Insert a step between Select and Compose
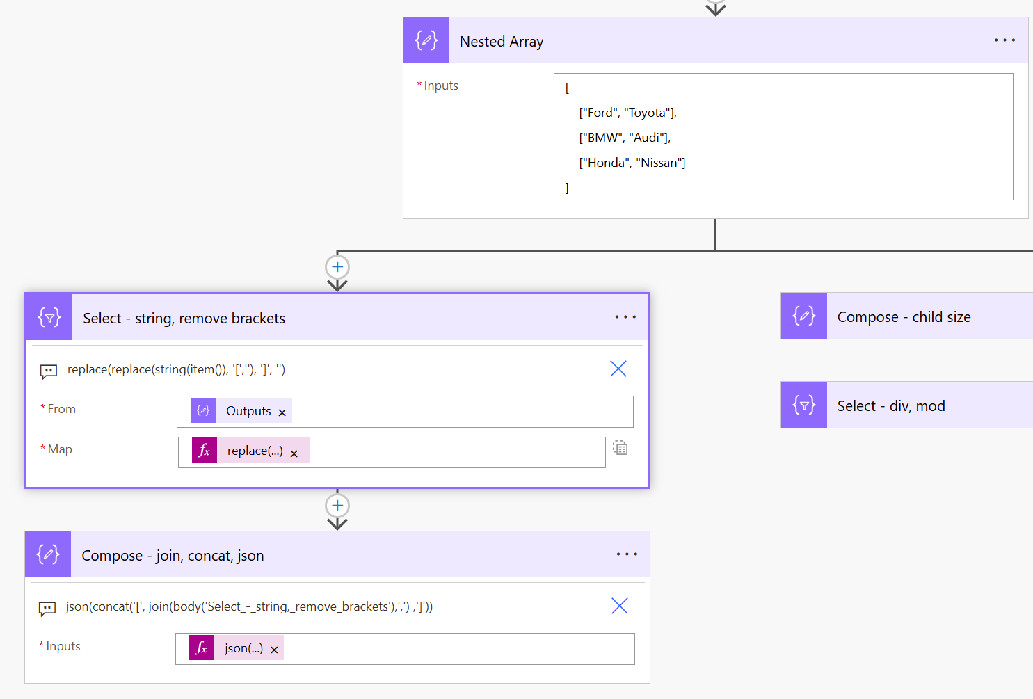This screenshot has width=1033, height=699. pyautogui.click(x=337, y=506)
